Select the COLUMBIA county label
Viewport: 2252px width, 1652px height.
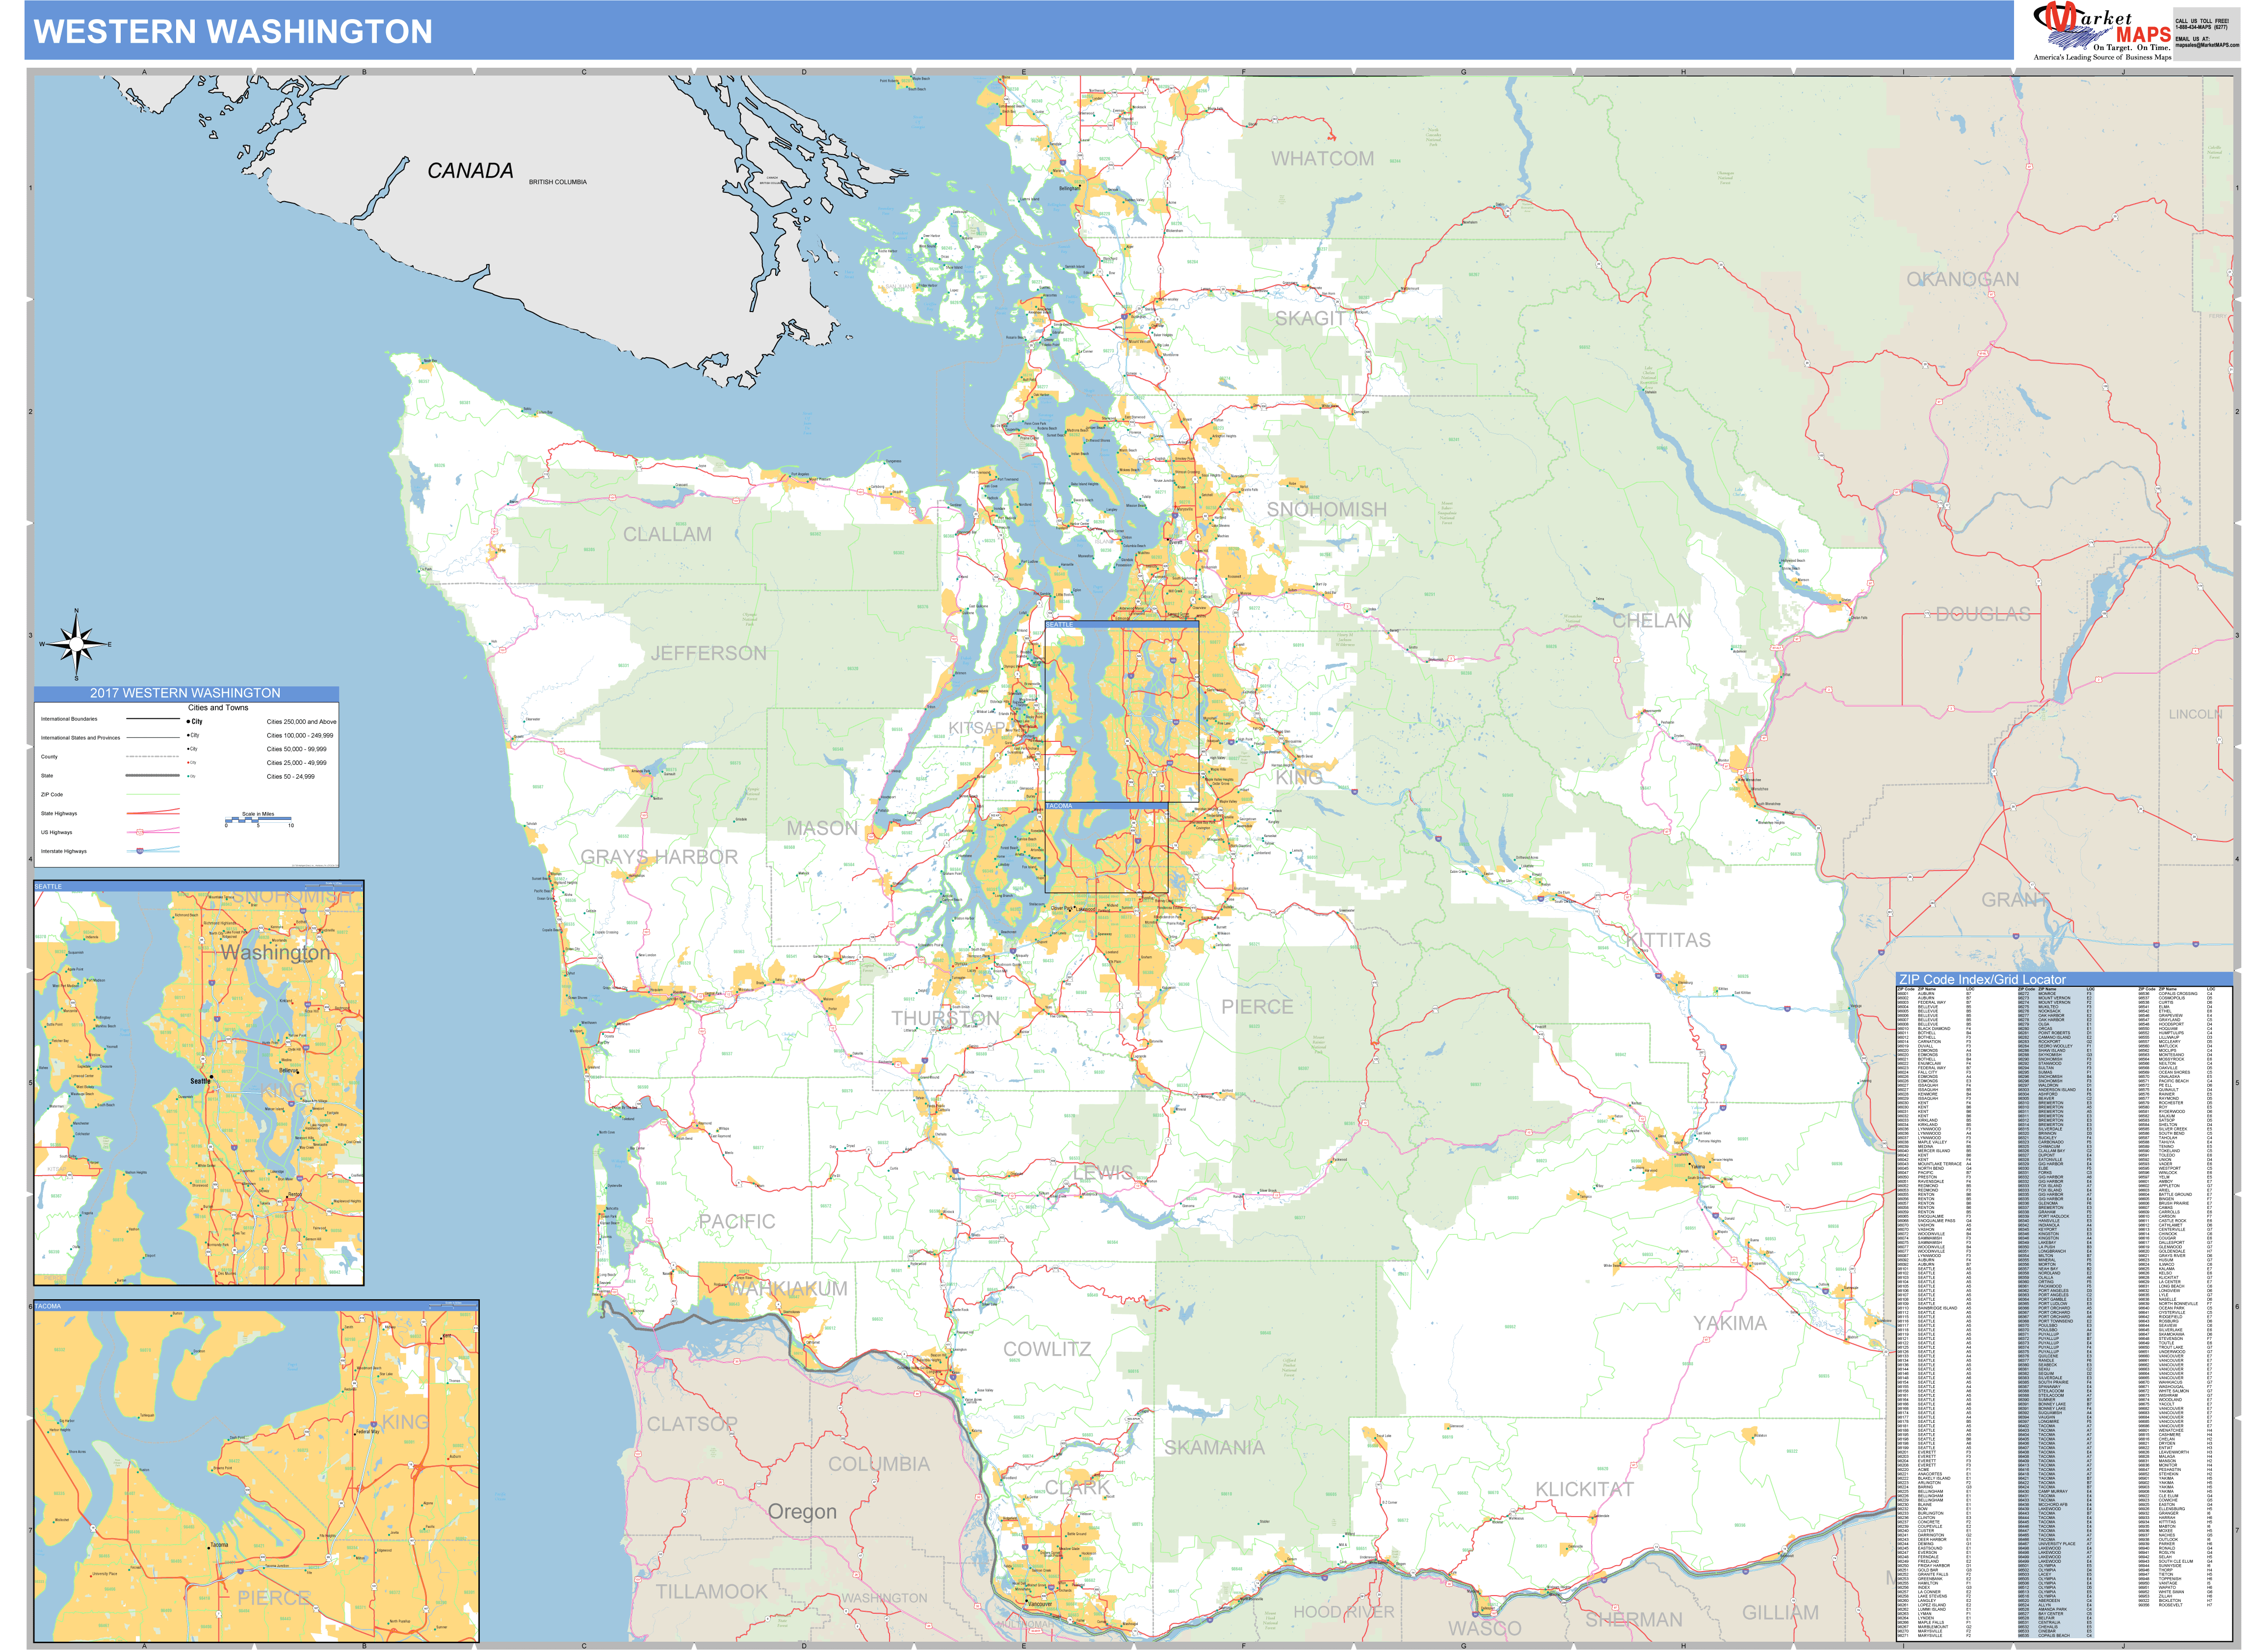[x=878, y=1464]
